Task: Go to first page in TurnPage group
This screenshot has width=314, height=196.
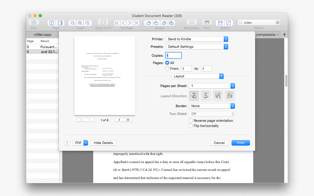Action: (117, 23)
